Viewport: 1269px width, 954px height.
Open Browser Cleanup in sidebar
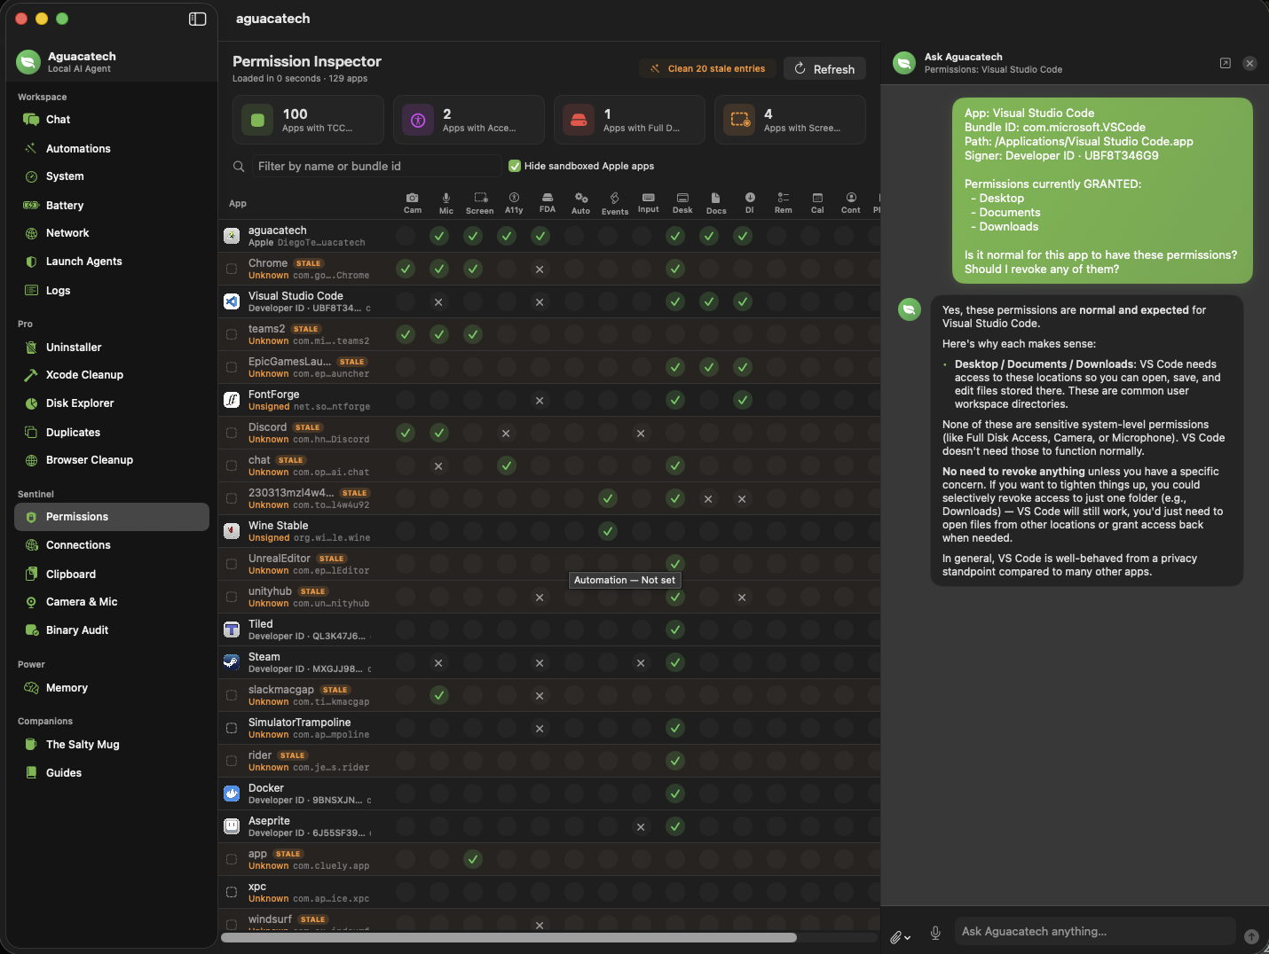(112, 460)
